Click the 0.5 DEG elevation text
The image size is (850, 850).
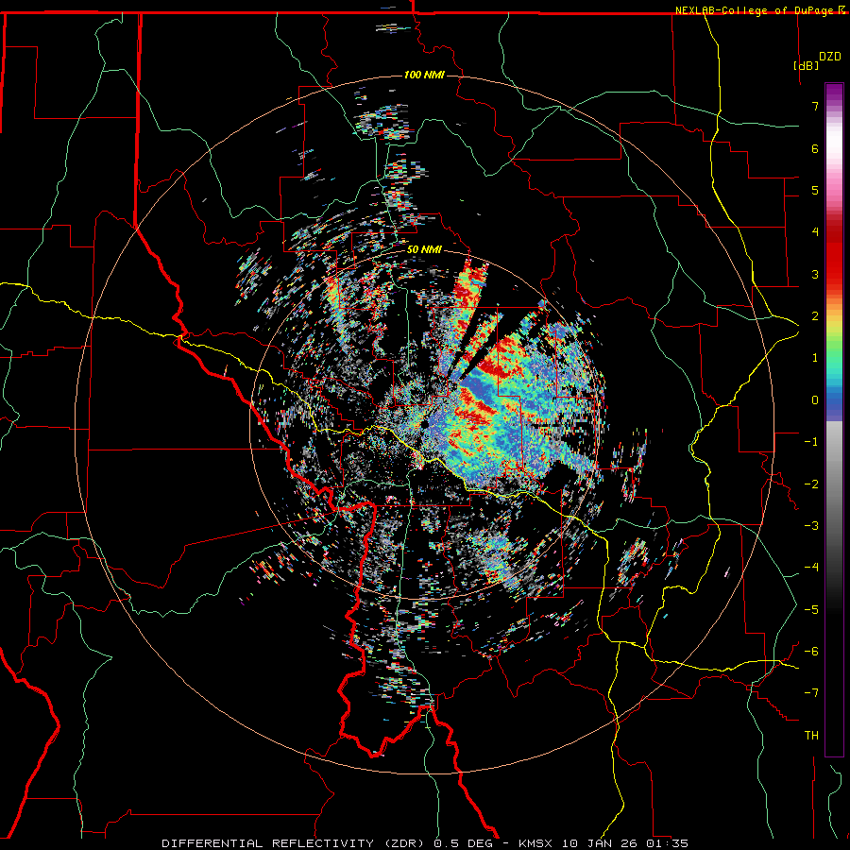464,843
